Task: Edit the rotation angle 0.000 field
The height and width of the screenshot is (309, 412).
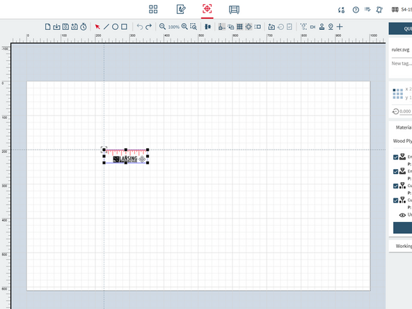Action: tap(406, 111)
